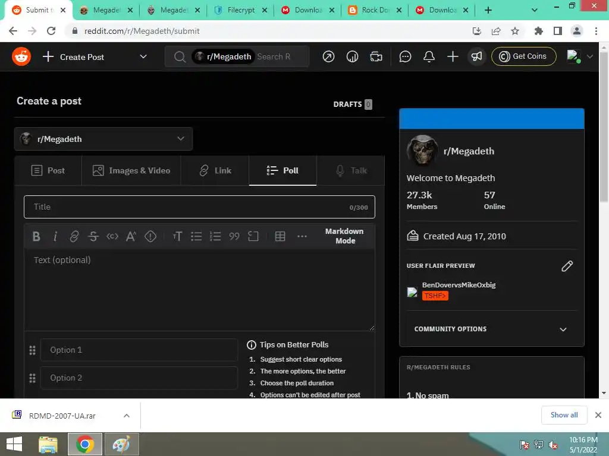Apply strikethrough formatting
The width and height of the screenshot is (609, 456).
point(93,236)
